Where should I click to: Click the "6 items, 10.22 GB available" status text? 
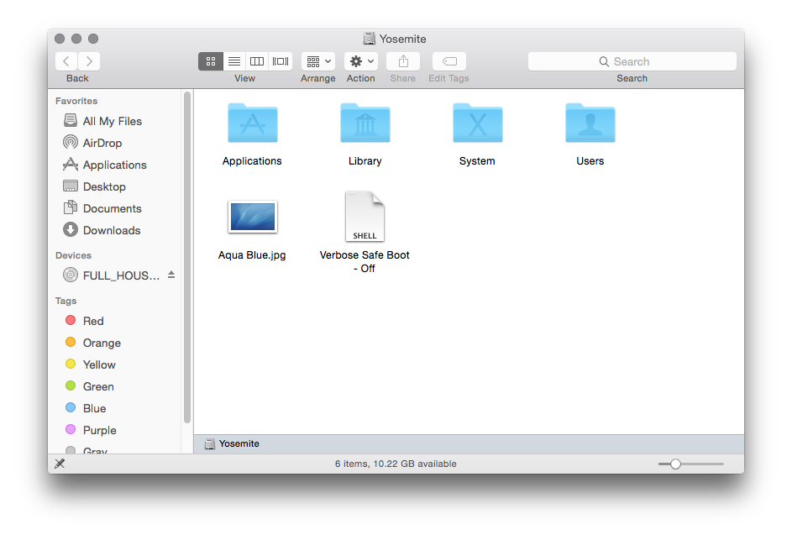click(396, 464)
